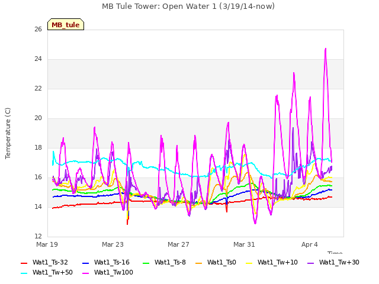This screenshot has height=284, width=379.
Task: Click the Mar 23 x-axis tick label
Action: 113,244
